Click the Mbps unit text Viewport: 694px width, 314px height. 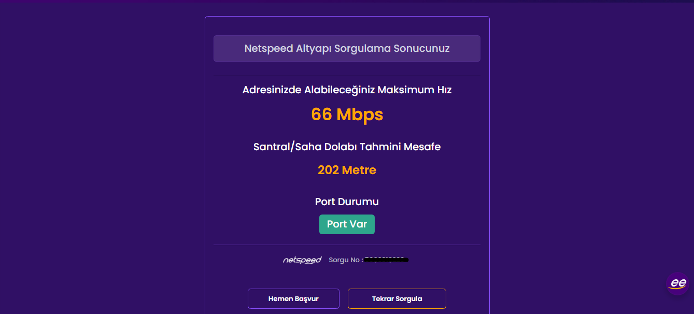click(360, 115)
